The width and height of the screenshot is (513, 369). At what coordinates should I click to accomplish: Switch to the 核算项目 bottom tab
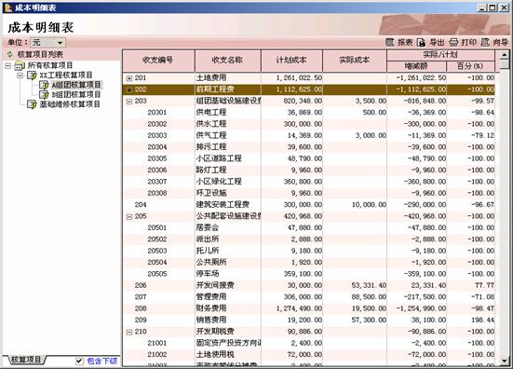tap(25, 360)
